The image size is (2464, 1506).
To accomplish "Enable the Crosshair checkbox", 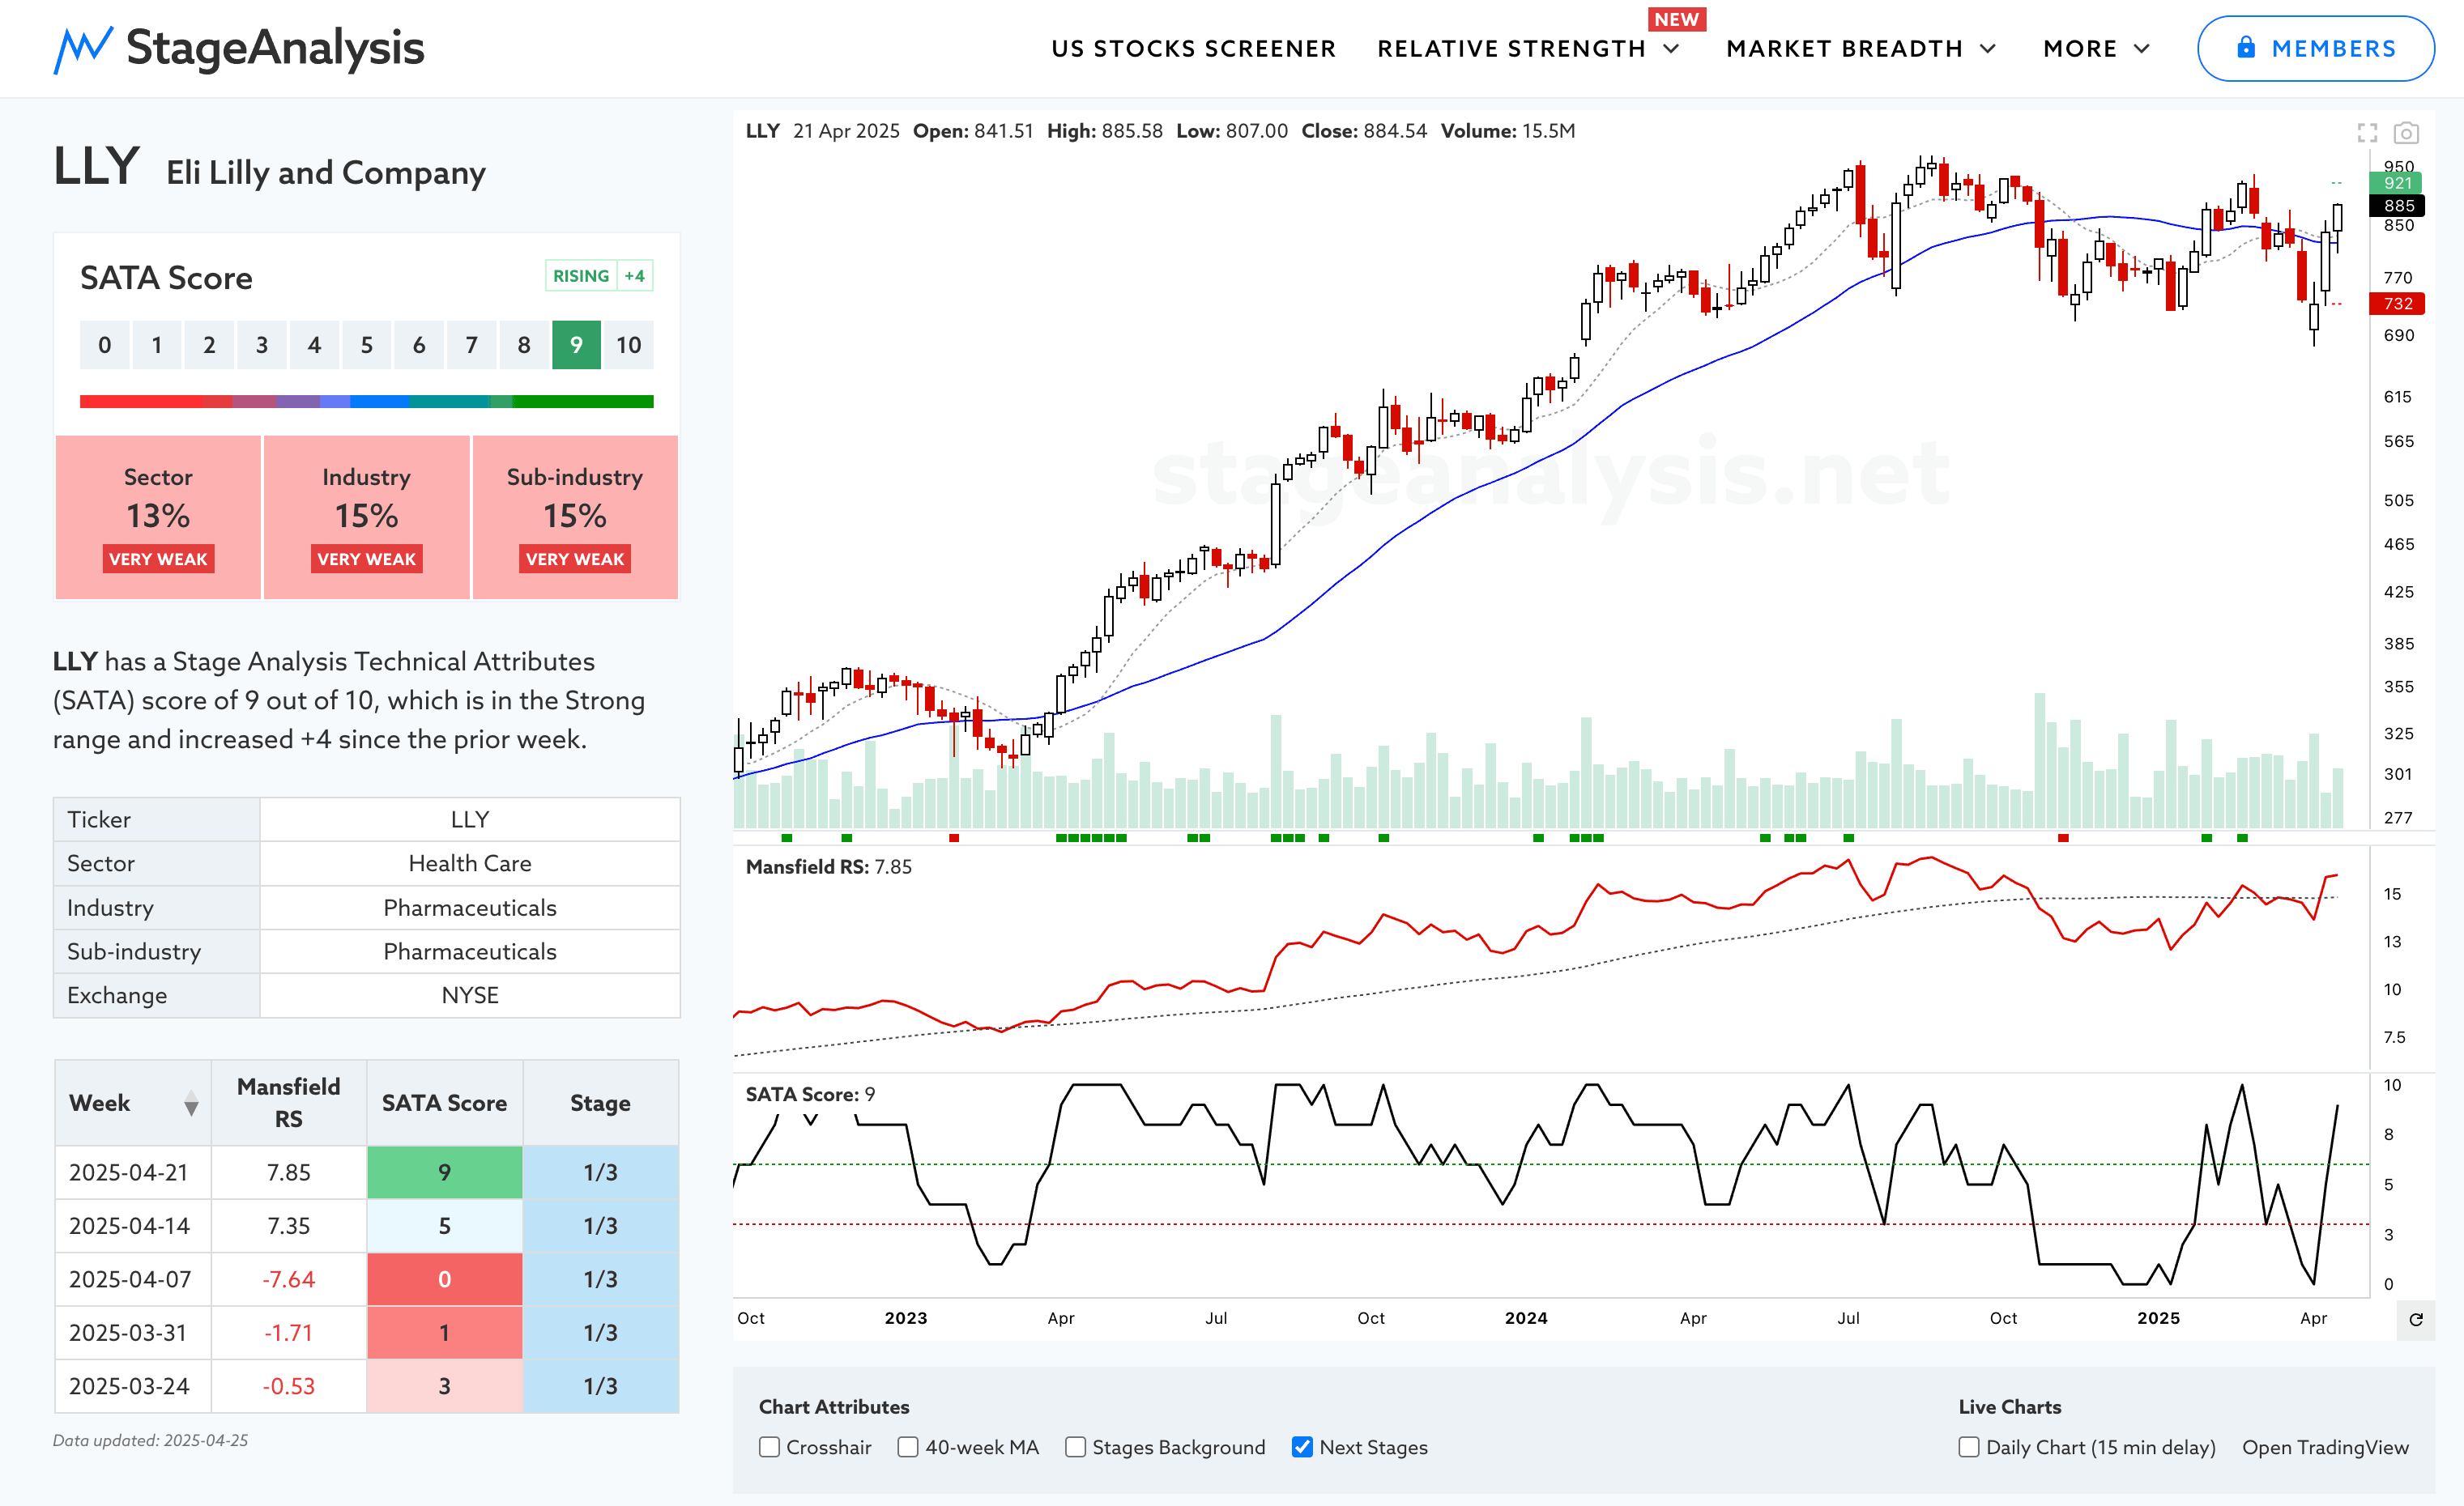I will 769,1447.
